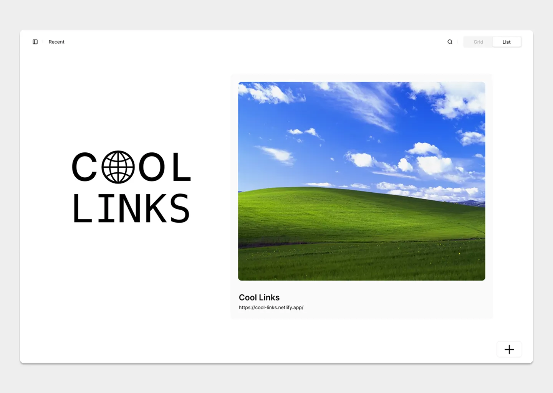The image size is (553, 393).
Task: Toggle the sidebar panel icon
Action: tap(35, 42)
